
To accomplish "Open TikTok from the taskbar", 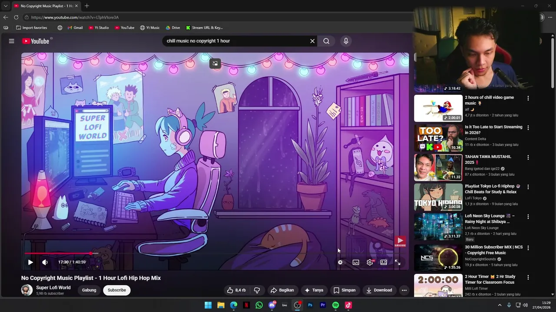I will 348,305.
